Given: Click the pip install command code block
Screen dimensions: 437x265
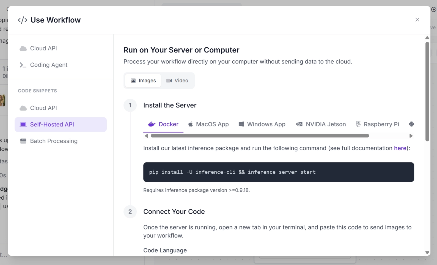Looking at the screenshot, I should tap(279, 172).
